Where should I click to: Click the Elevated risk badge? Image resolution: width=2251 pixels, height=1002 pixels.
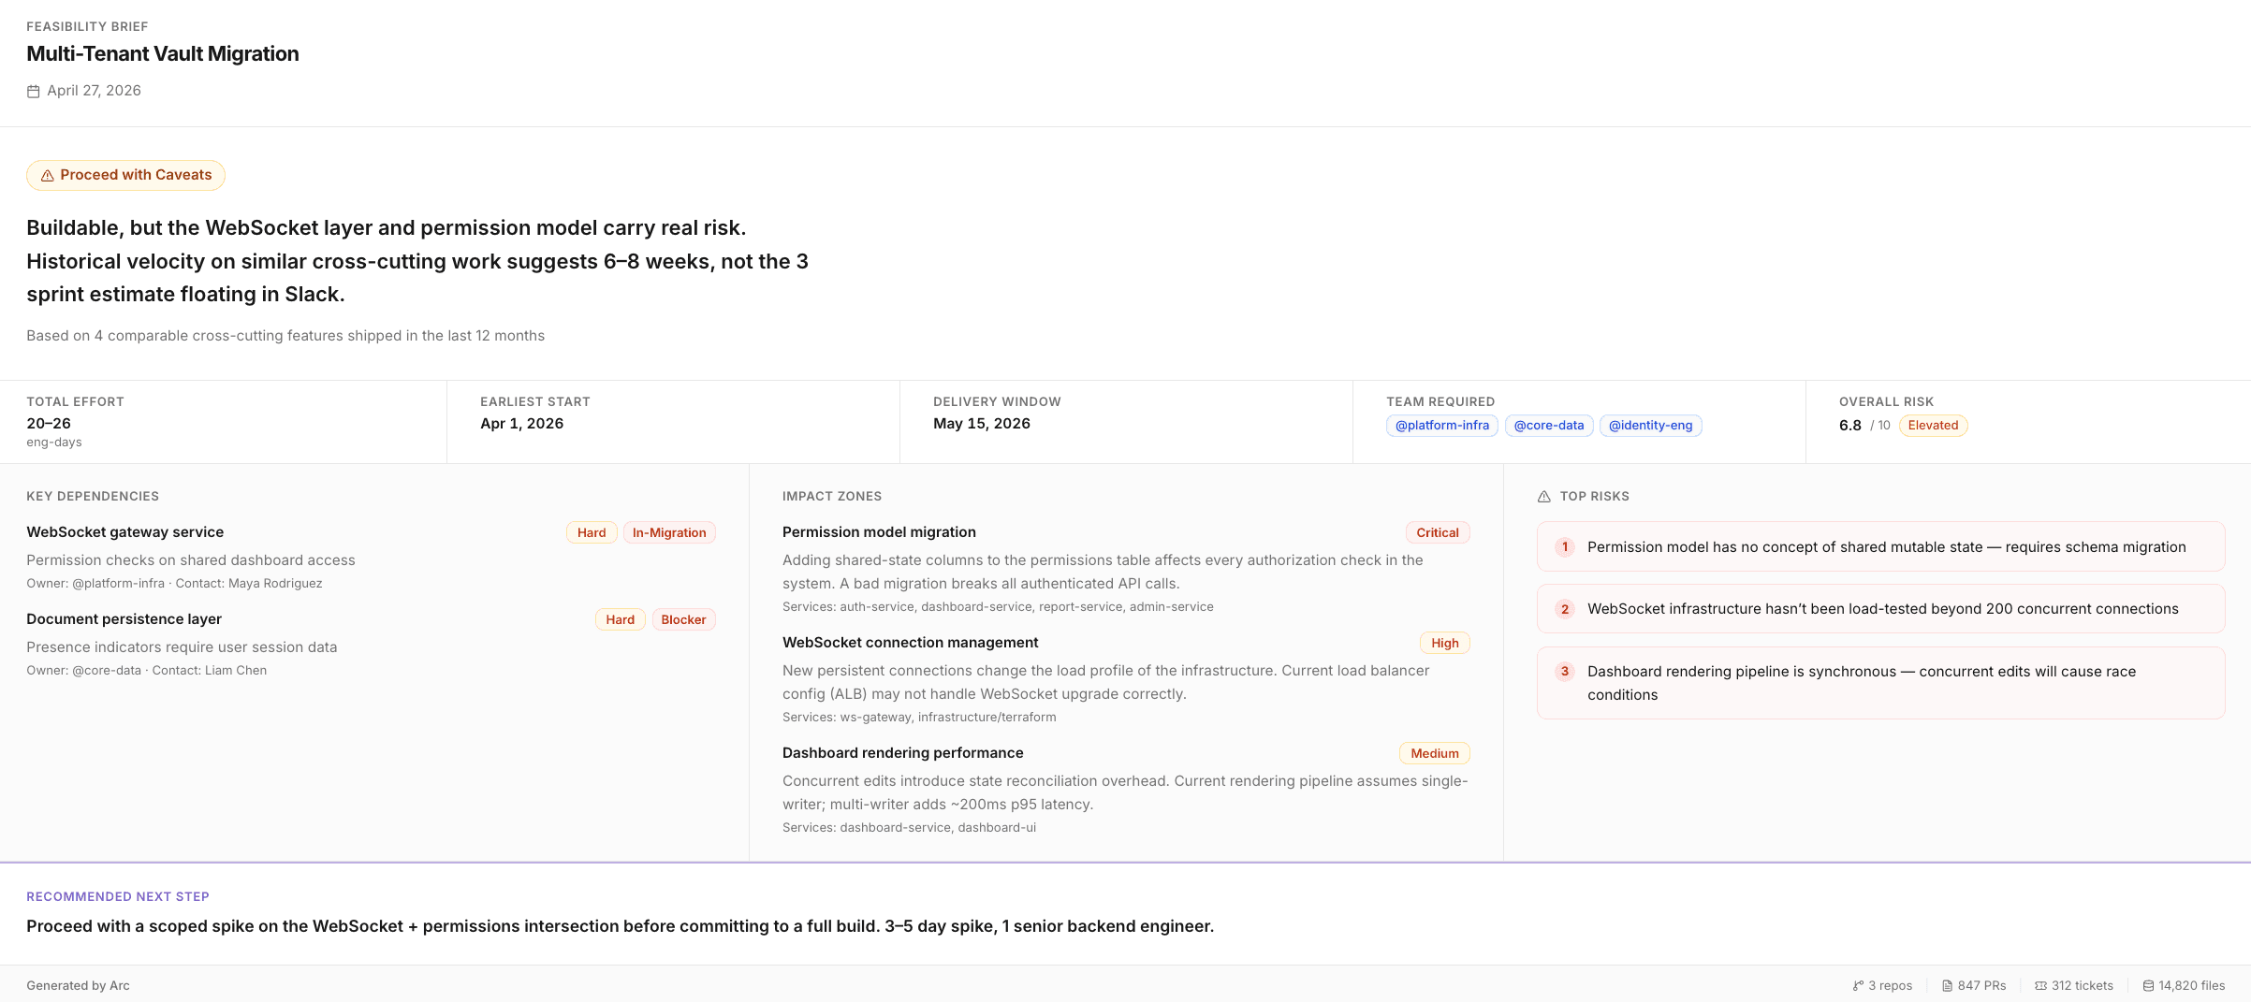click(1933, 426)
